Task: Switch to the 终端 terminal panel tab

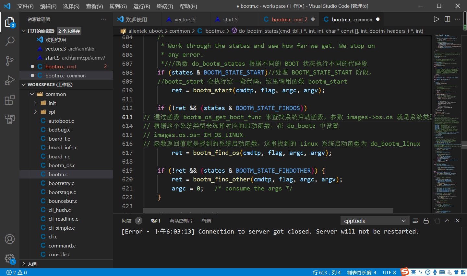Action: click(206, 221)
